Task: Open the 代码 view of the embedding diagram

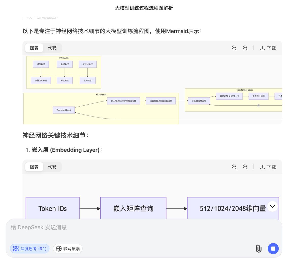Action: pyautogui.click(x=52, y=167)
